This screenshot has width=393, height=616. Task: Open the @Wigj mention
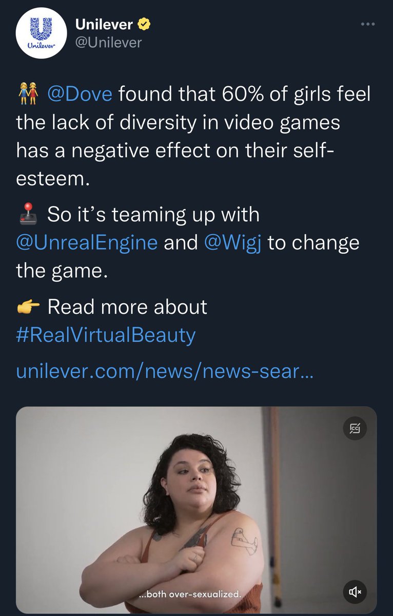click(233, 242)
